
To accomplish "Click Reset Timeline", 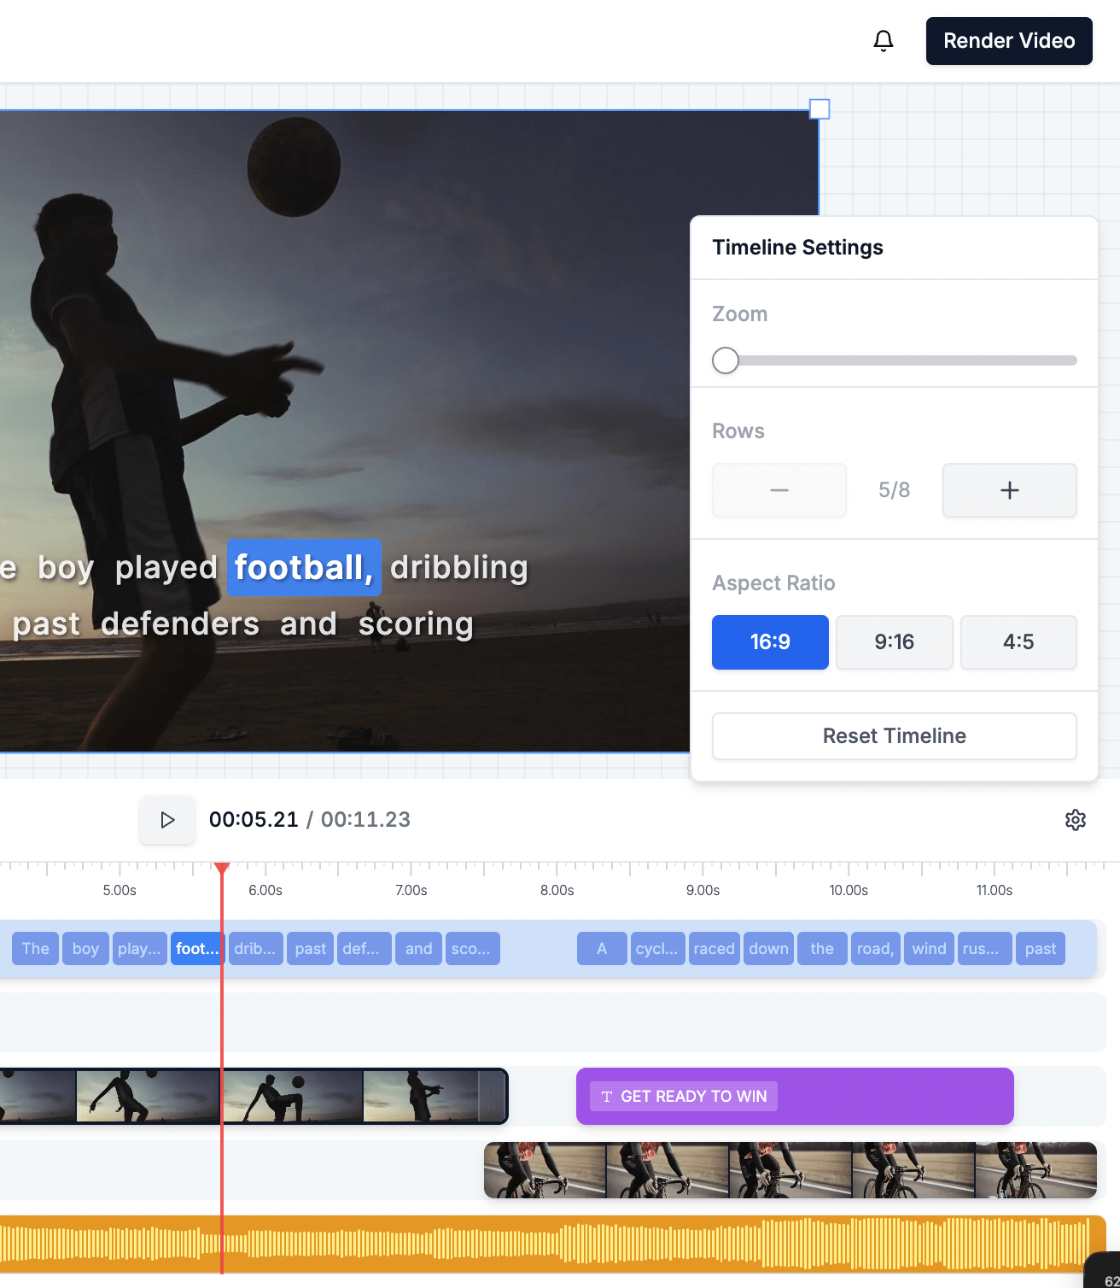I will coord(893,735).
